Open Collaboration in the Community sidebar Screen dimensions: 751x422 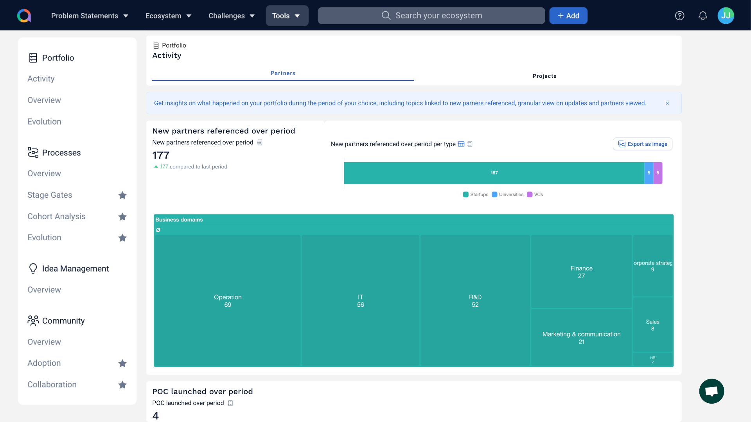click(x=52, y=384)
